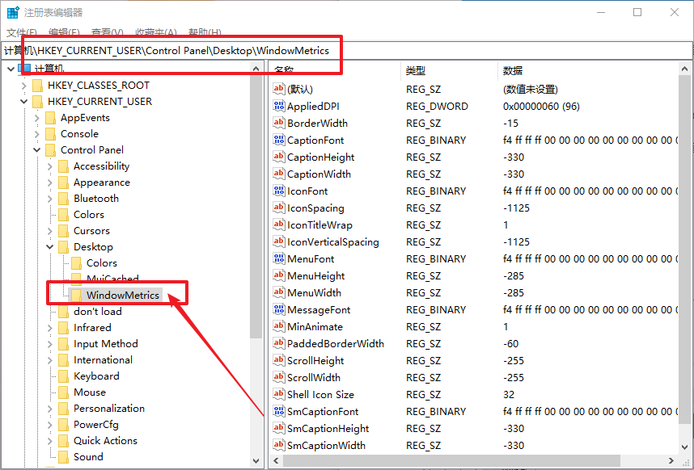
Task: Click the Shell Icon Size value icon
Action: point(279,394)
